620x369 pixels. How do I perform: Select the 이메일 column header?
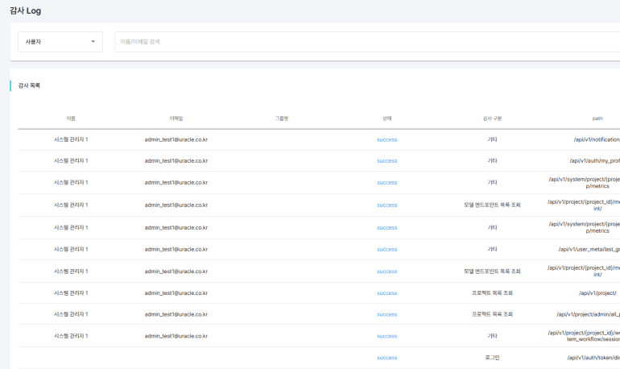(176, 118)
